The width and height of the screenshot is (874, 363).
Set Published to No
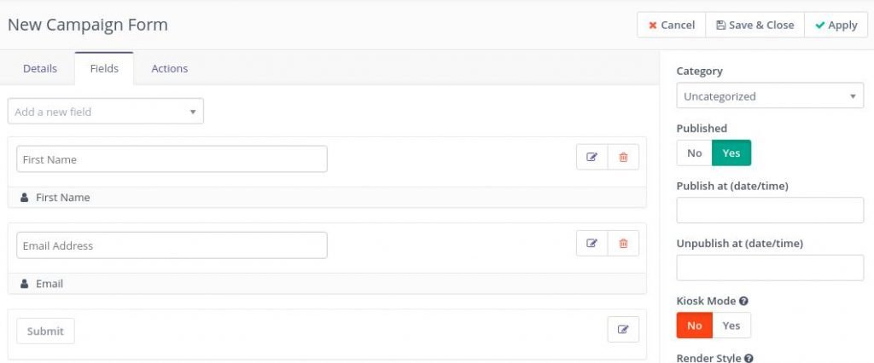tap(695, 153)
